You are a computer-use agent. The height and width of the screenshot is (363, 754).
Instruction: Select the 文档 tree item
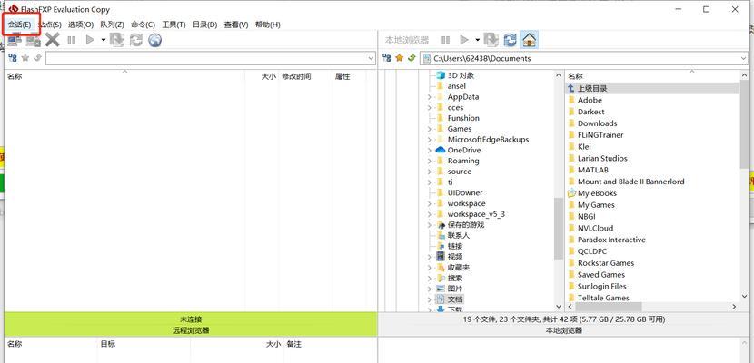pos(455,299)
